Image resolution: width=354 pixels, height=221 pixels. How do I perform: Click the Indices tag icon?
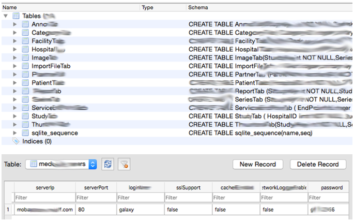(x=16, y=141)
